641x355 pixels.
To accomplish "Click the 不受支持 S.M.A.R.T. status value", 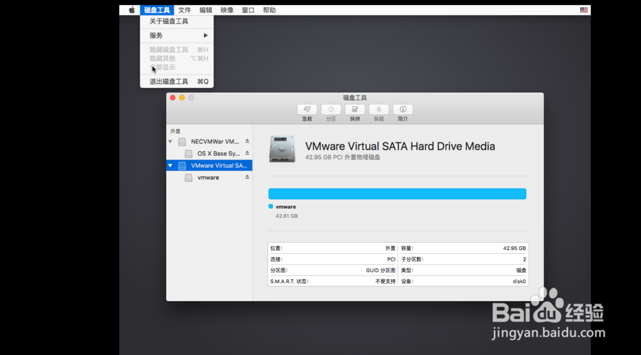I will (385, 281).
